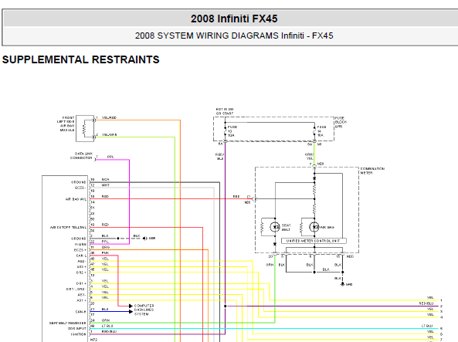Click the splice dot on the purple RED/BLU wire
The width and height of the screenshot is (458, 342).
pyautogui.click(x=226, y=306)
